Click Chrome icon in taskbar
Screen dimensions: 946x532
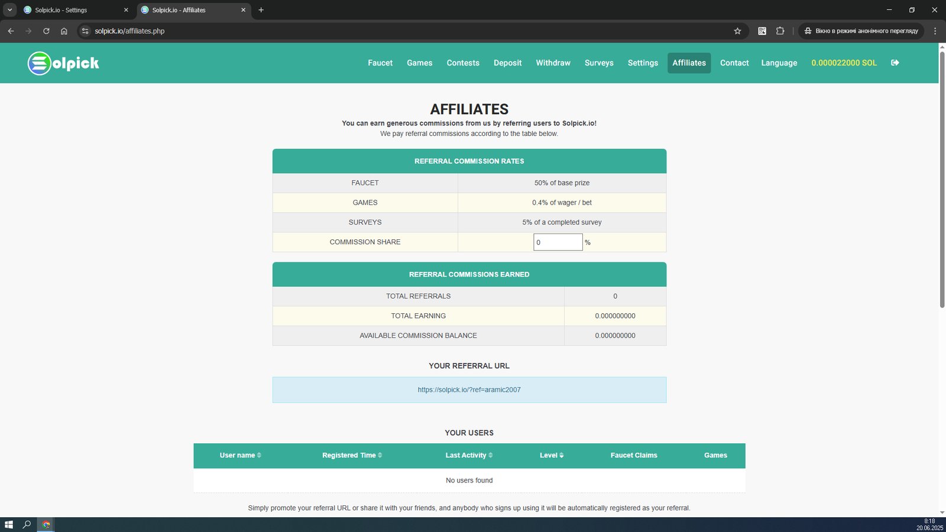[x=46, y=524]
